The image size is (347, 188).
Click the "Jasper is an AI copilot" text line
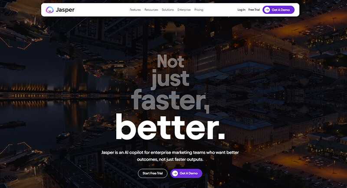coord(170,152)
